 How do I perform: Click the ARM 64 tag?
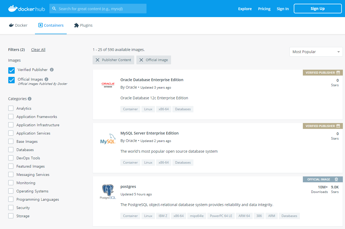(x=244, y=216)
